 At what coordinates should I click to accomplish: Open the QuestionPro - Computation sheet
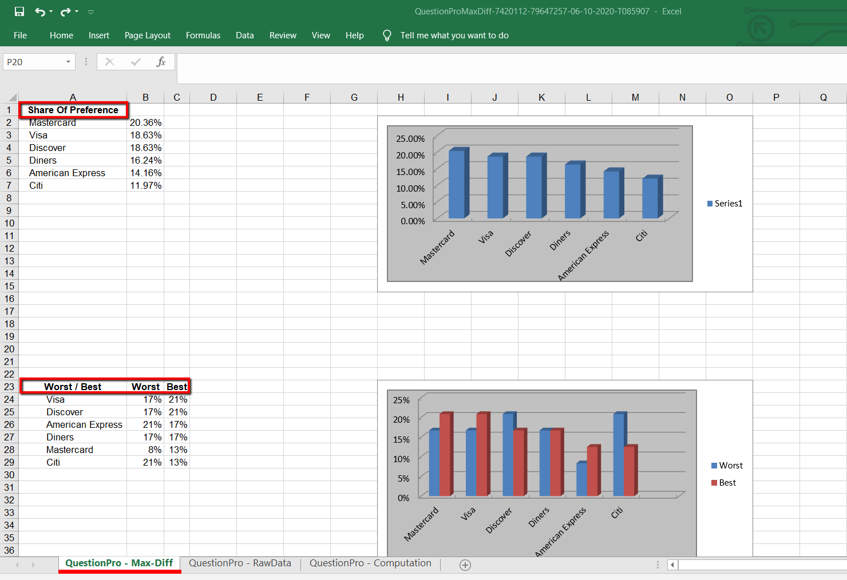pyautogui.click(x=370, y=563)
